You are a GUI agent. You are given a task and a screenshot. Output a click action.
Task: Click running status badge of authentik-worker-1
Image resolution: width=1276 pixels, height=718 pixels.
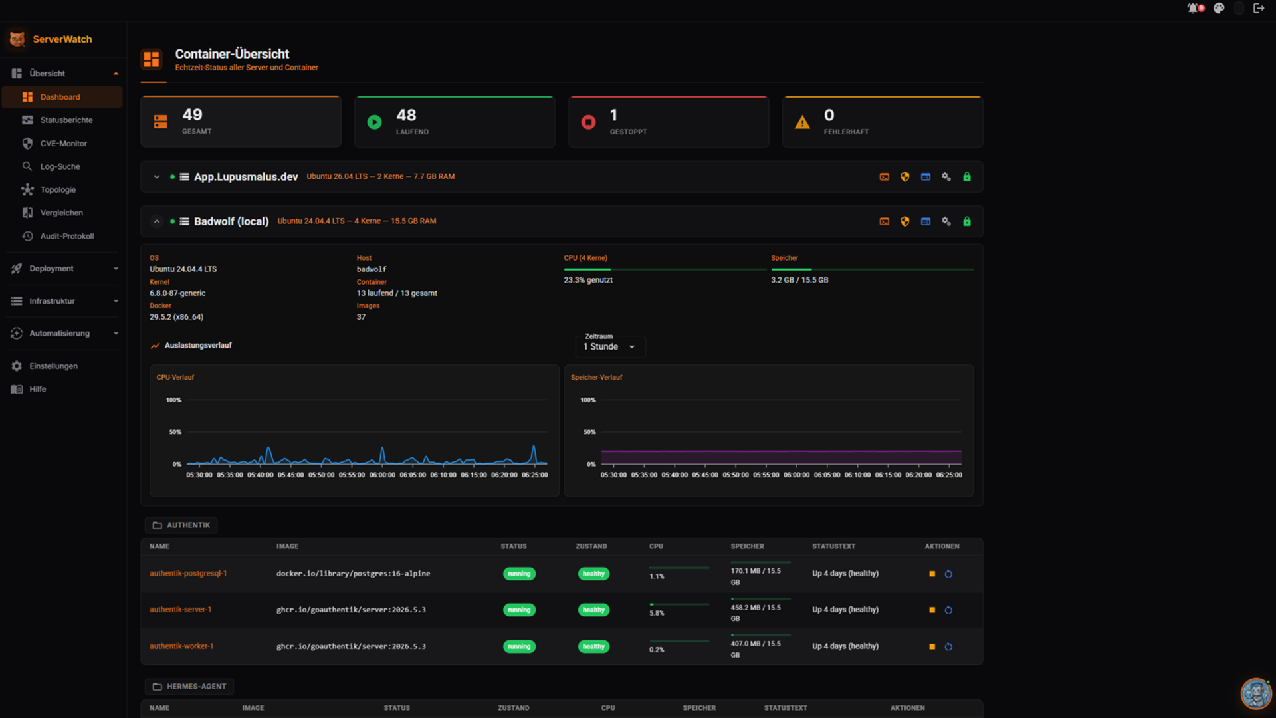pos(519,646)
